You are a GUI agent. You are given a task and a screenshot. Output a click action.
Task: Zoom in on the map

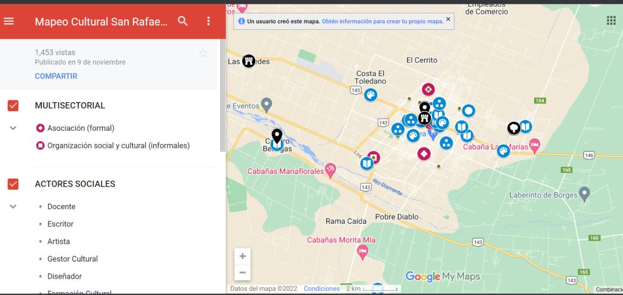[x=242, y=256]
